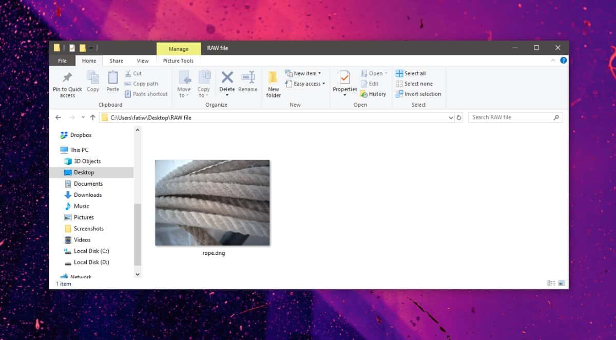The image size is (616, 340).
Task: Click the Delete icon in Organize group
Action: tap(227, 77)
